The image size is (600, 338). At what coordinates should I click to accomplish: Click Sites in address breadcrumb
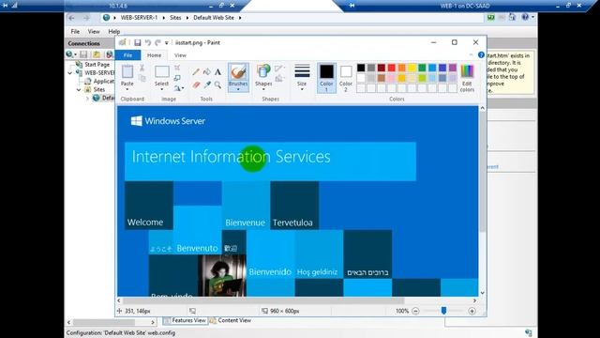175,18
